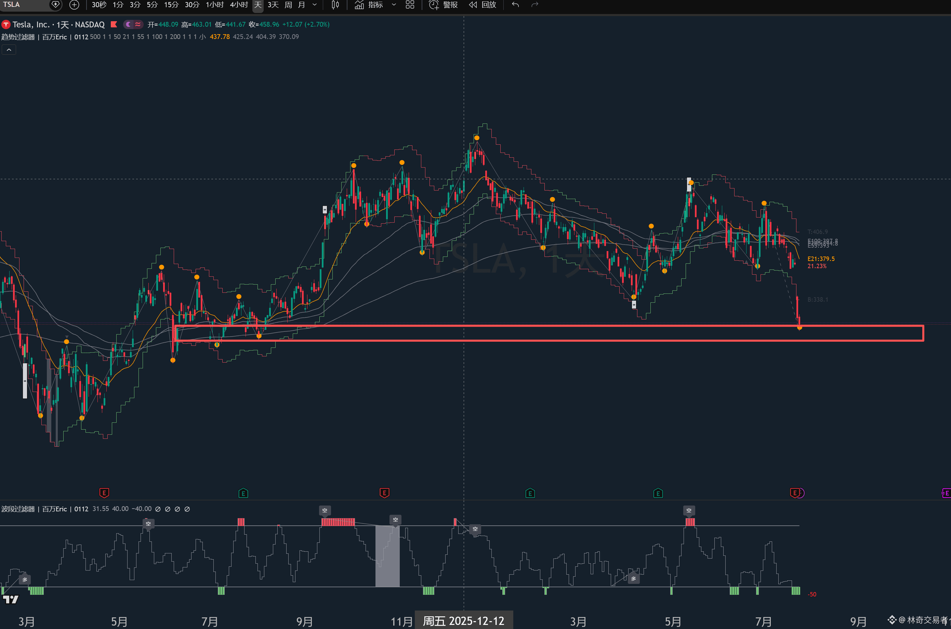Expand the timeframe list dropdown after 月
This screenshot has height=629, width=951.
pyautogui.click(x=315, y=5)
